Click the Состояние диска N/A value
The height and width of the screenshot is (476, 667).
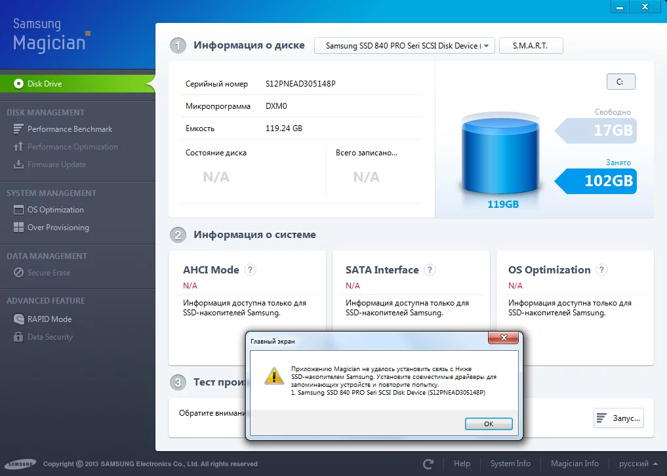tap(216, 177)
